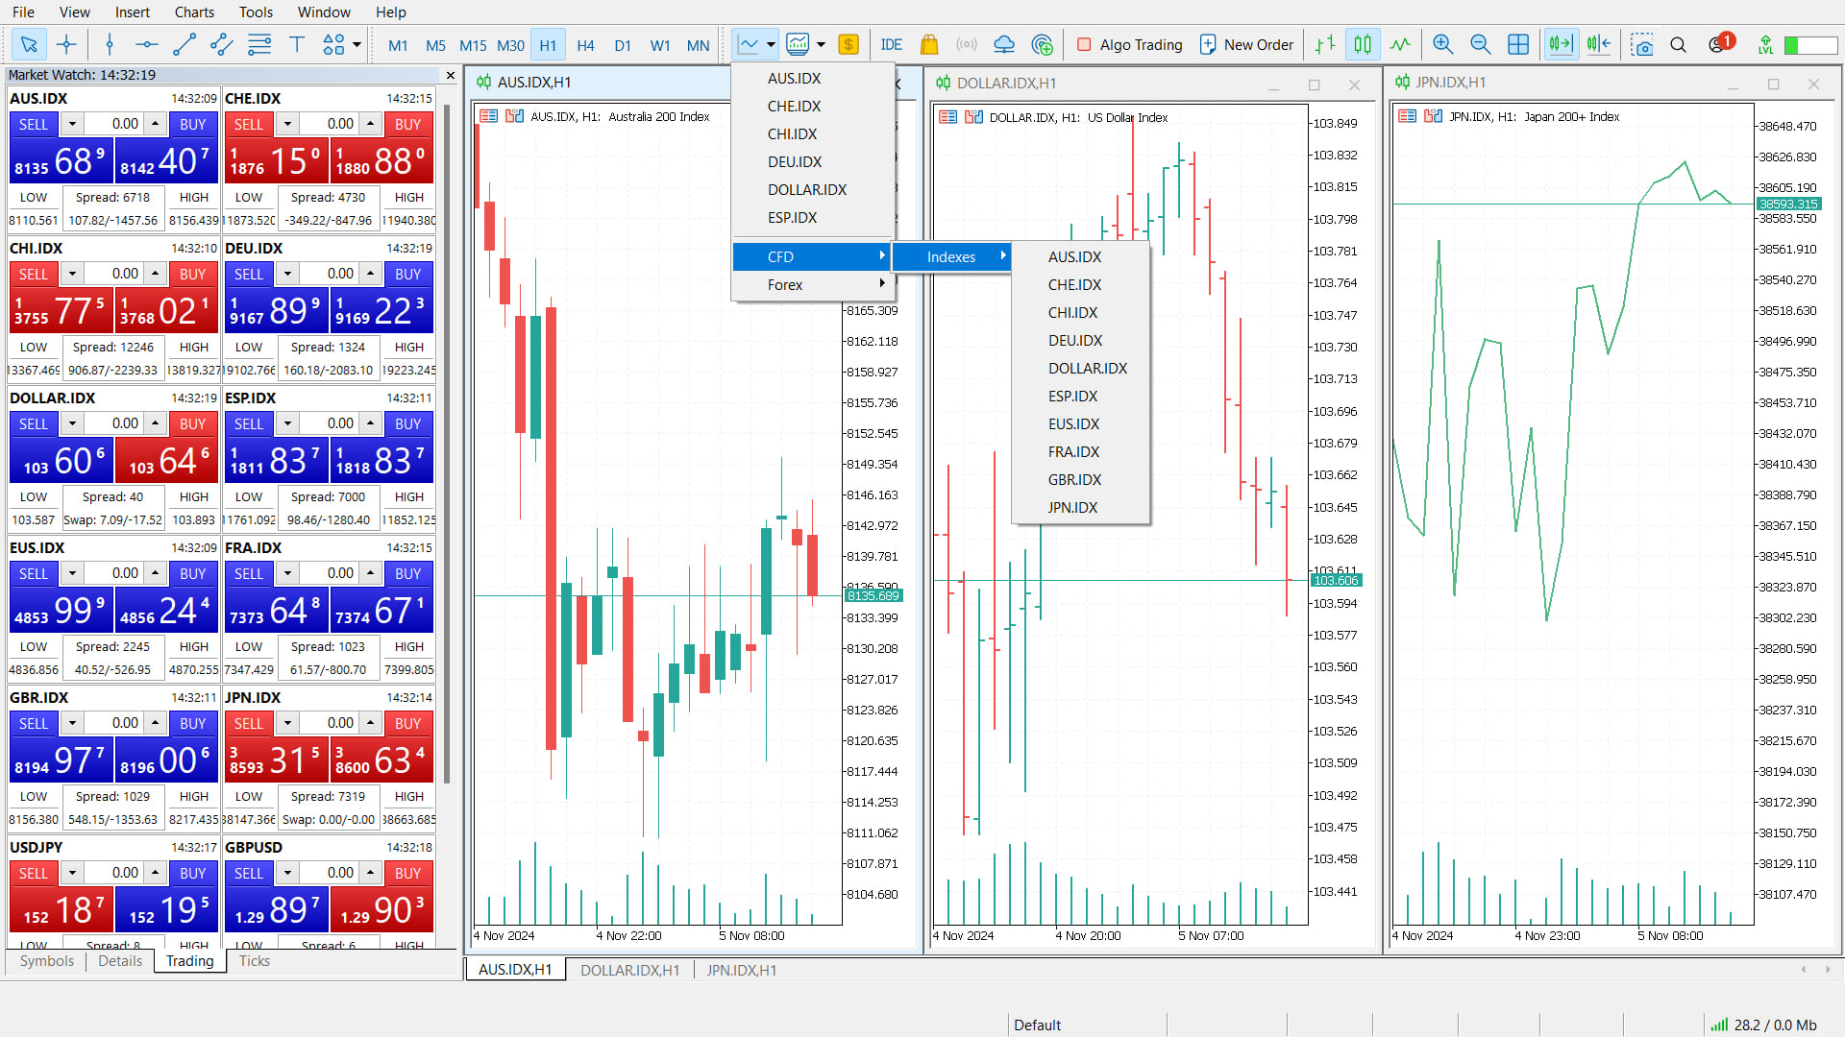This screenshot has width=1845, height=1037.
Task: Select the equidistant channel tool
Action: [x=222, y=44]
